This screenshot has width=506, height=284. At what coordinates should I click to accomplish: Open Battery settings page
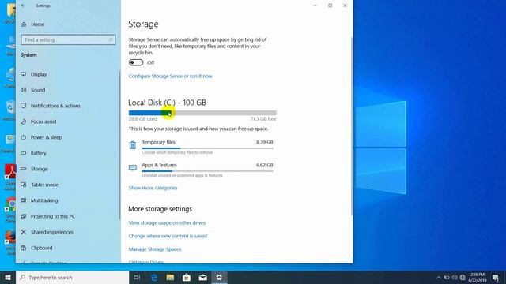click(x=39, y=153)
